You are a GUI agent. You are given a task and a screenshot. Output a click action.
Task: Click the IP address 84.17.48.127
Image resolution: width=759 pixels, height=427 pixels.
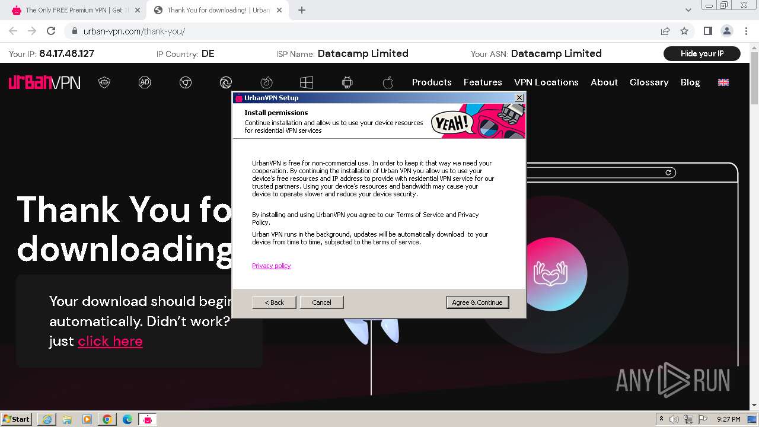[x=66, y=53]
